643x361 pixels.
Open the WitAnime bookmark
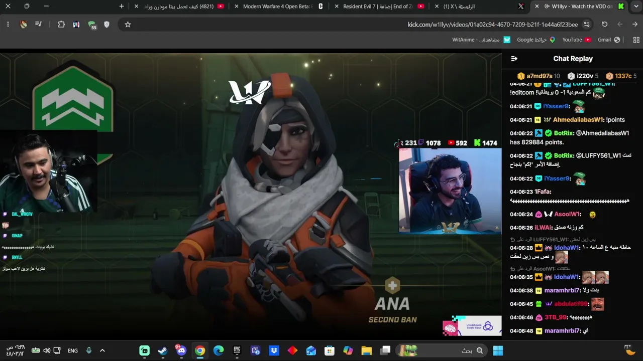point(481,40)
